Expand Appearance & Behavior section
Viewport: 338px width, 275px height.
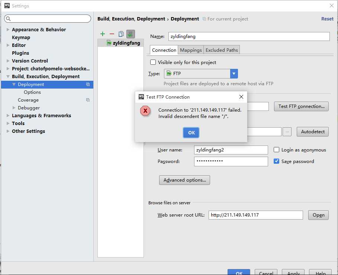(8, 29)
